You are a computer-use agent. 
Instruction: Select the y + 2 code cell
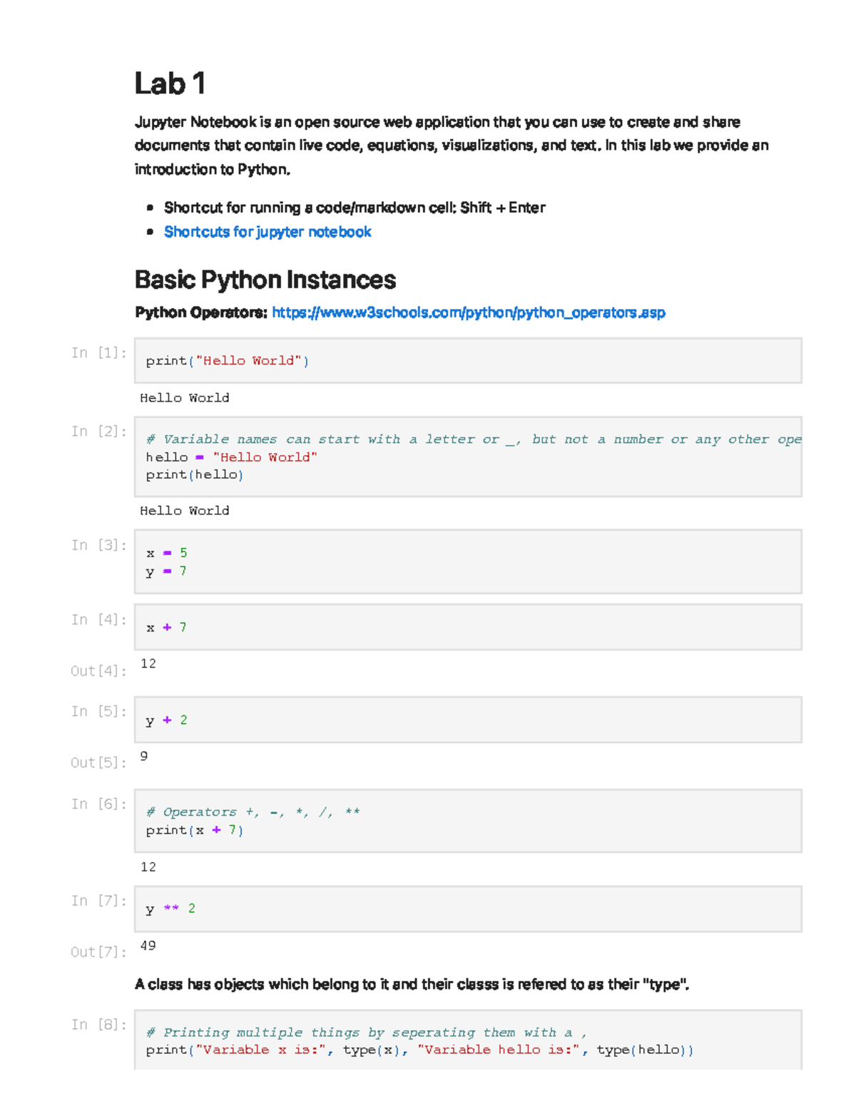click(467, 720)
